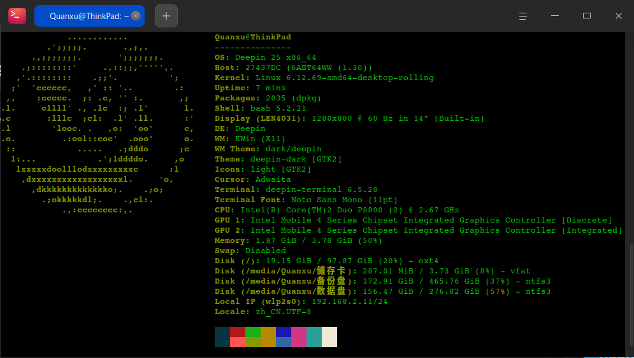The width and height of the screenshot is (634, 358).
Task: Click the 'Local IP (wlp2s0)' line
Action: (x=301, y=301)
